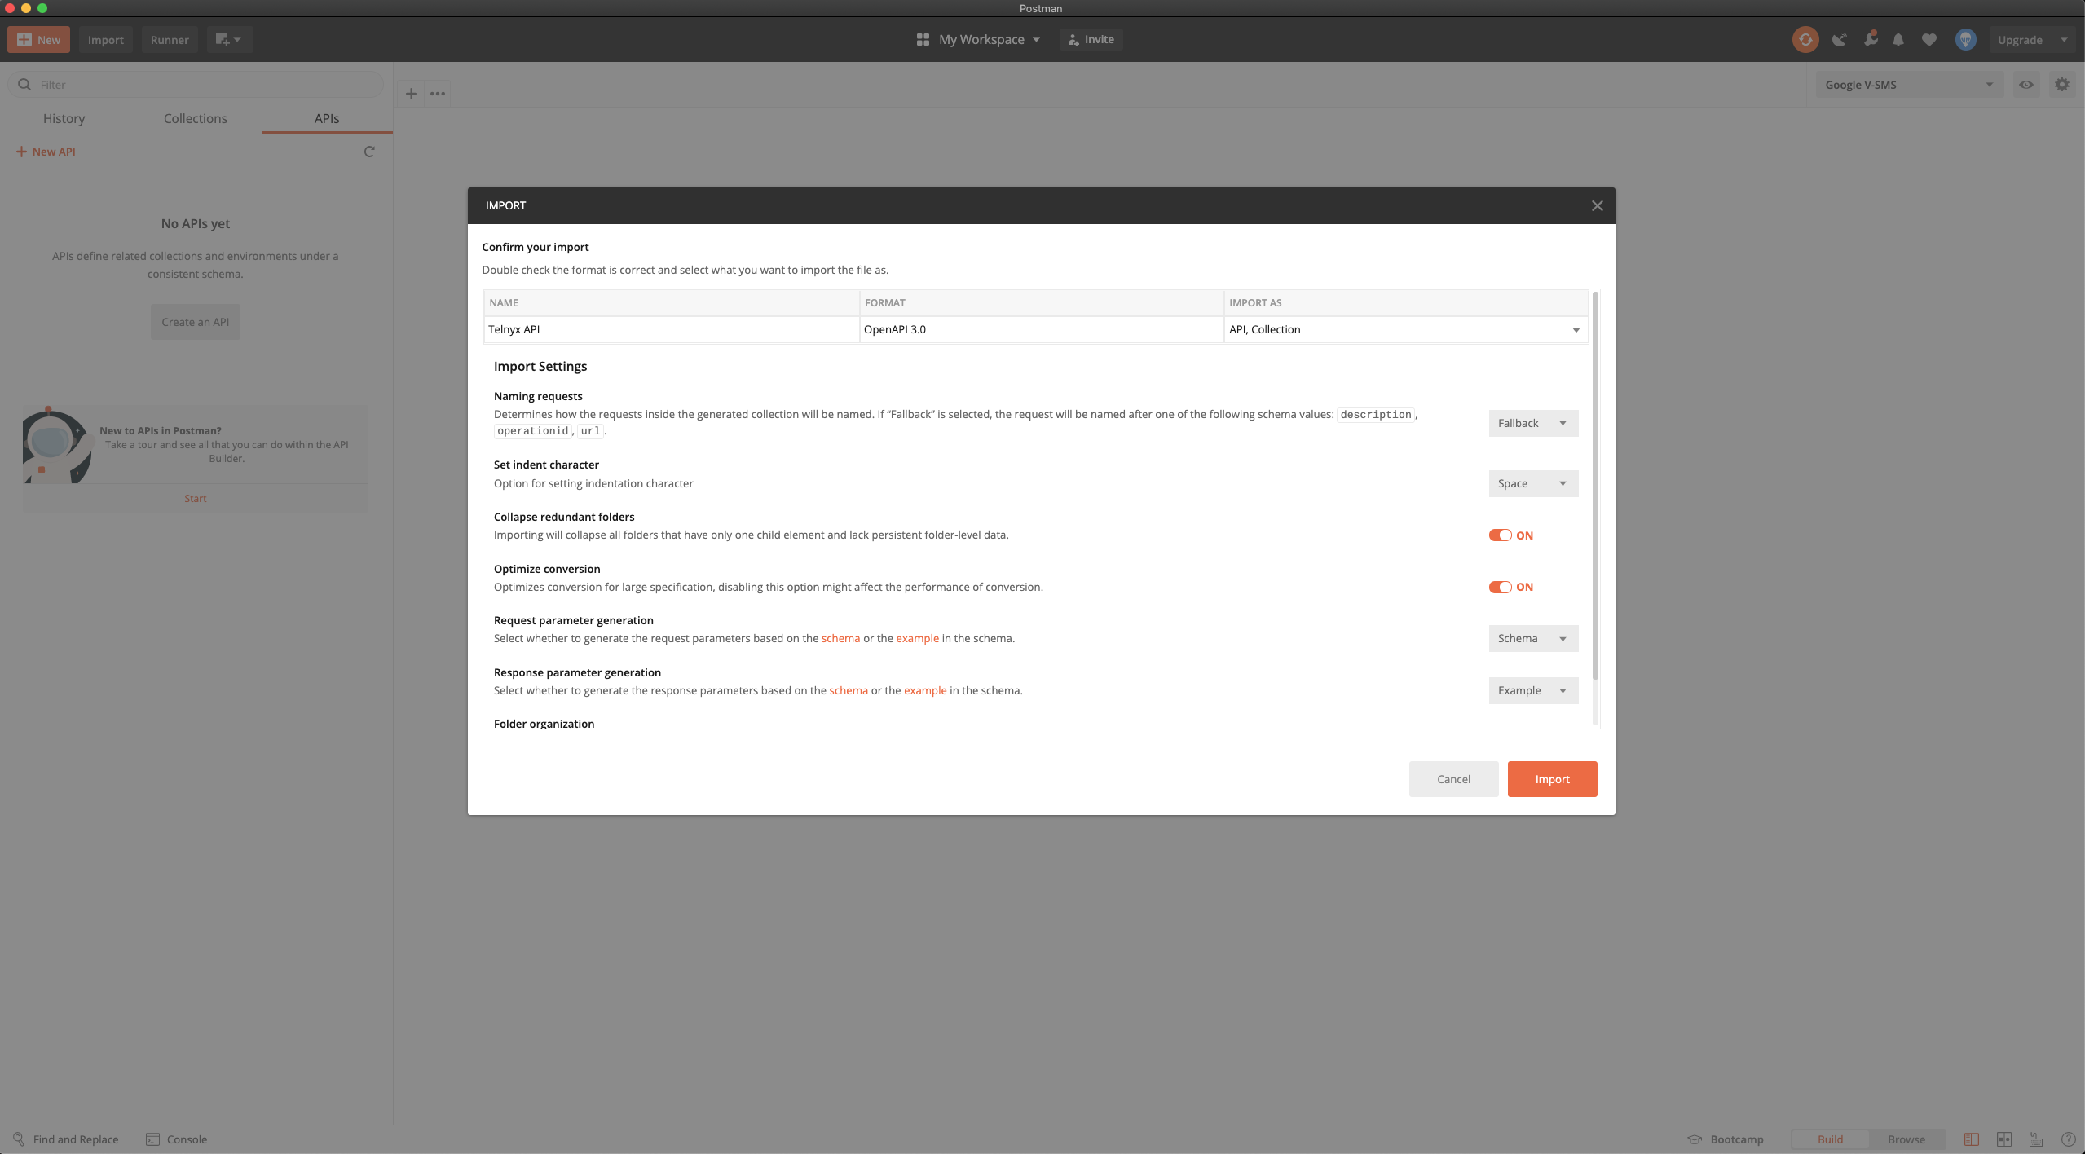The width and height of the screenshot is (2085, 1154).
Task: Select the APIs tab
Action: [327, 118]
